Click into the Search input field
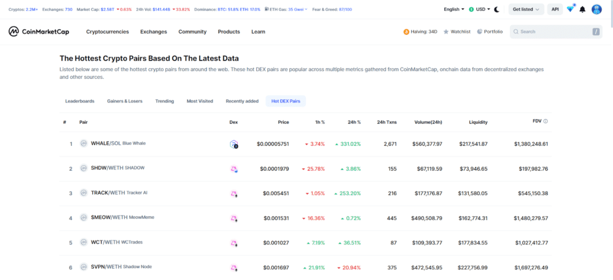This screenshot has width=613, height=280. coord(556,32)
